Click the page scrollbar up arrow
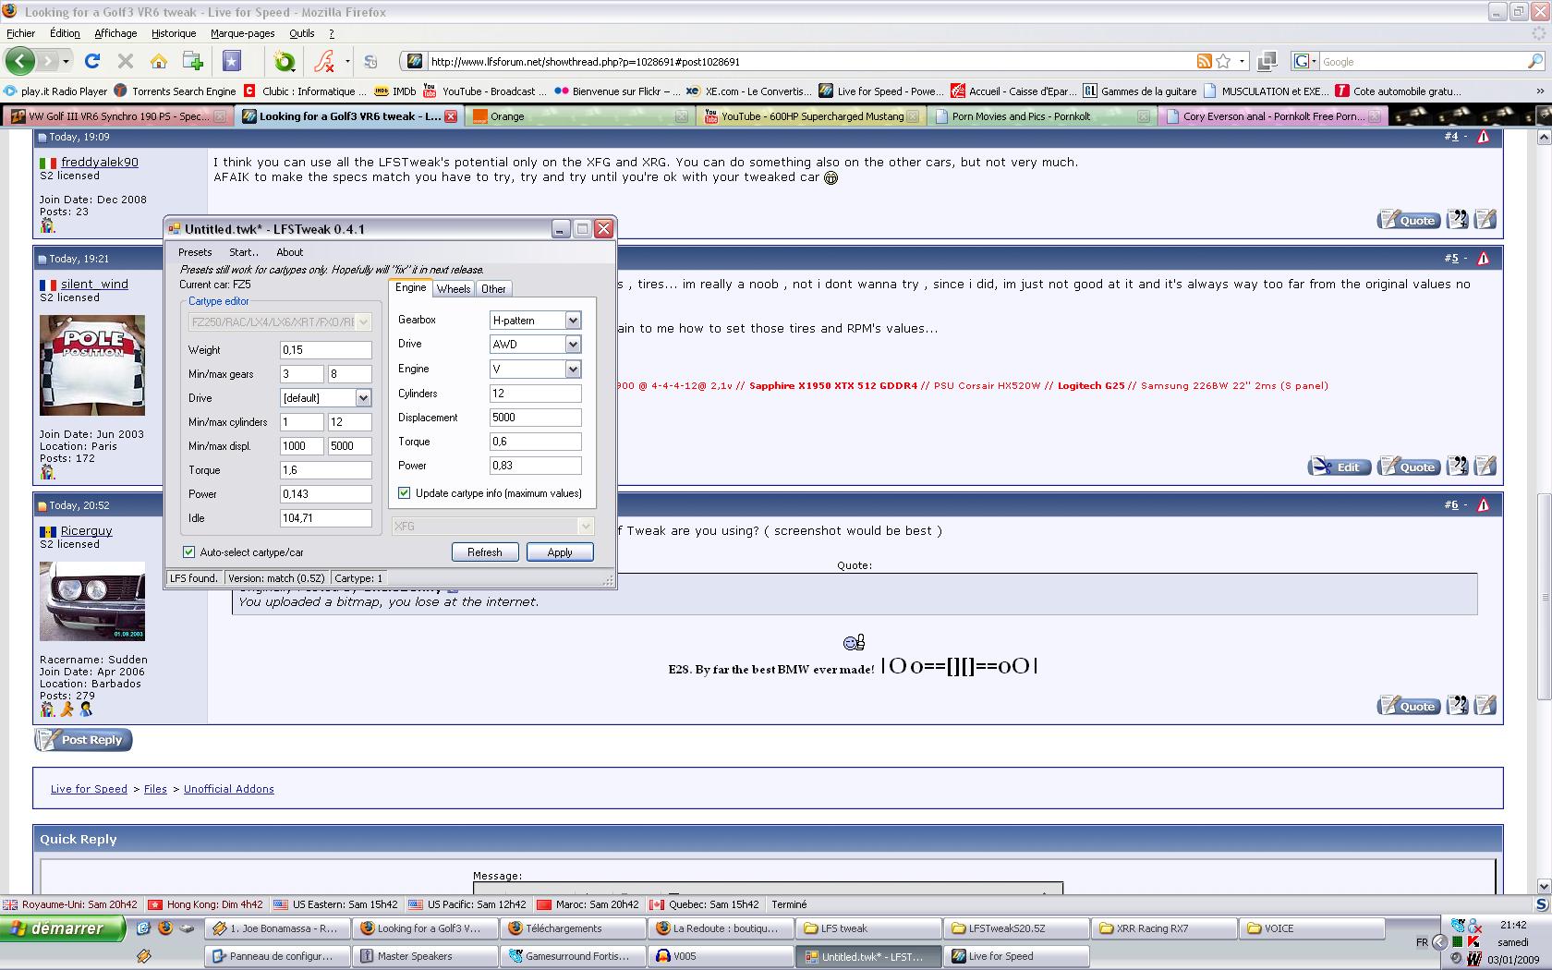This screenshot has height=970, width=1552. tap(1543, 137)
